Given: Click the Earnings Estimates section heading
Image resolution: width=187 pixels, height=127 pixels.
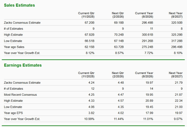Looking at the screenshot, I should click(x=23, y=65).
